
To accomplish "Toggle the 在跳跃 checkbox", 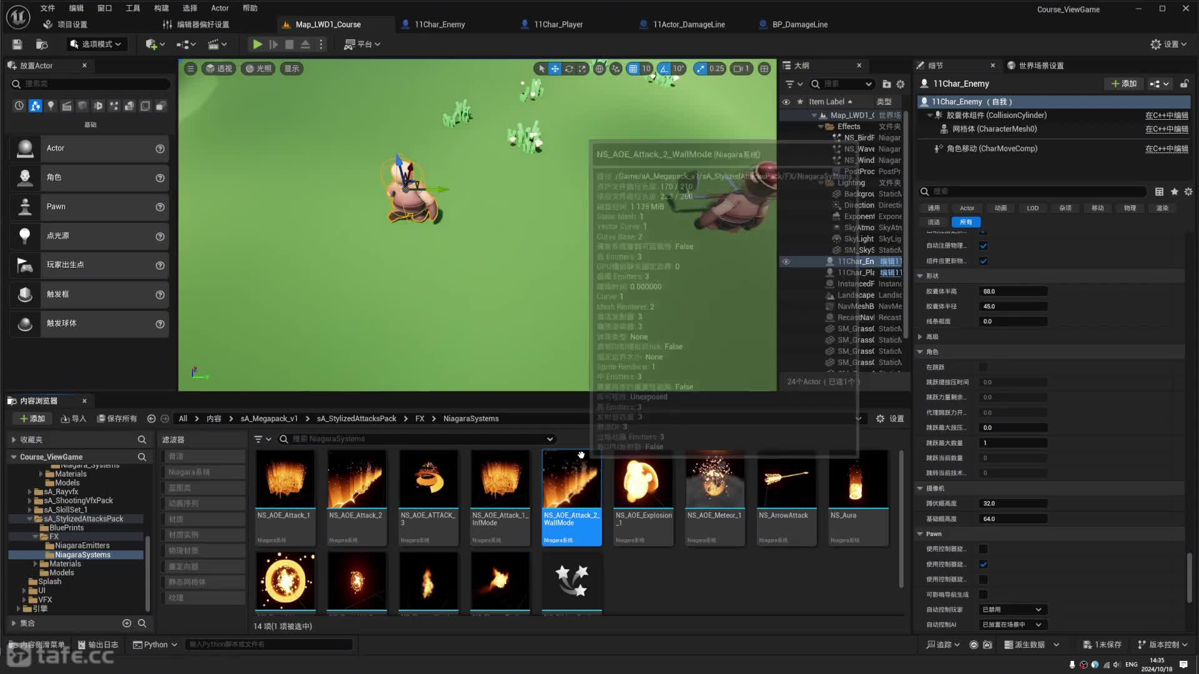I will (984, 368).
